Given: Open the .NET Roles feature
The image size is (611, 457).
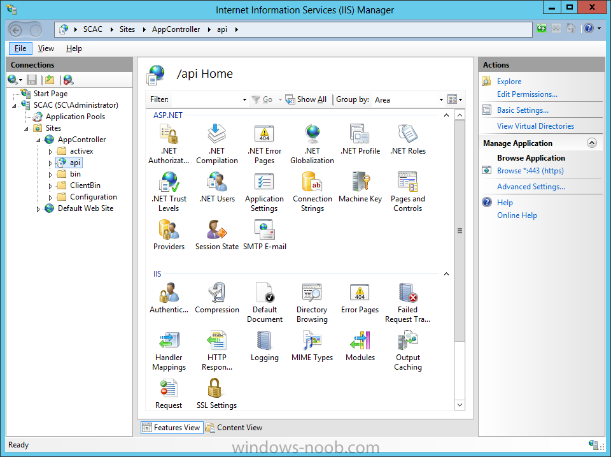Looking at the screenshot, I should (x=407, y=140).
